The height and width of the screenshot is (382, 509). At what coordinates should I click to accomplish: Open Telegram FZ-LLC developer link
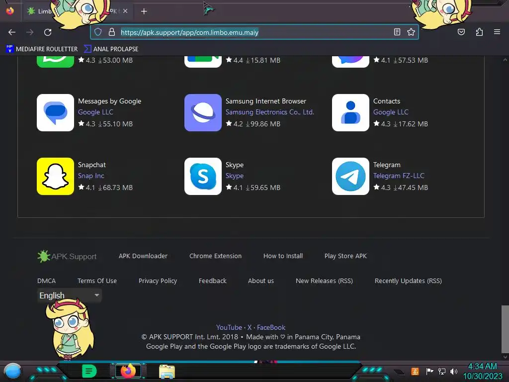pyautogui.click(x=399, y=176)
